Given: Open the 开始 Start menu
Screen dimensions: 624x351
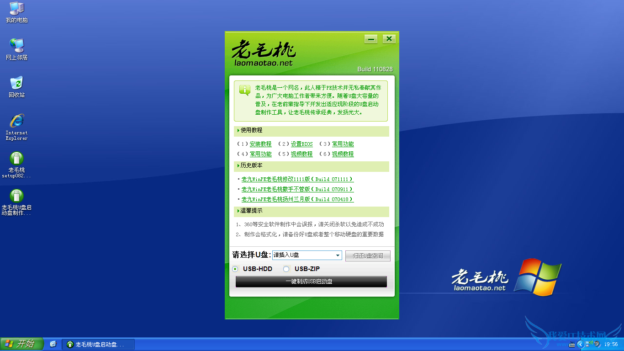Looking at the screenshot, I should pos(21,344).
